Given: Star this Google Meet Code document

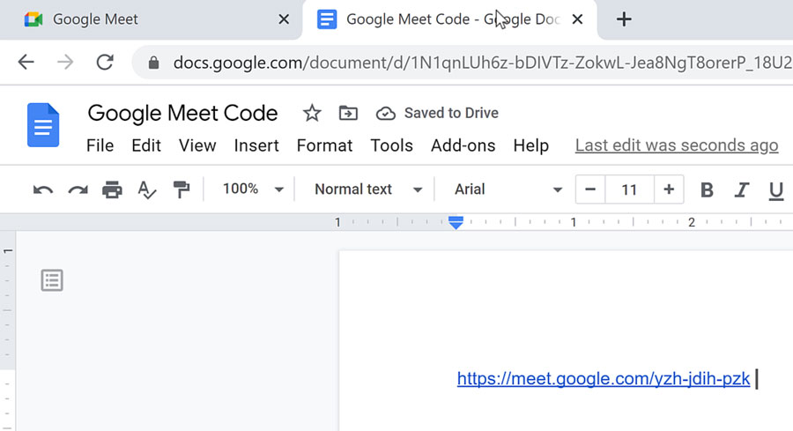Looking at the screenshot, I should click(312, 113).
